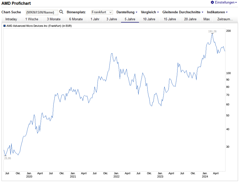This screenshot has height=182, width=239.
Task: Expand the Darstellung menu
Action: 127,12
